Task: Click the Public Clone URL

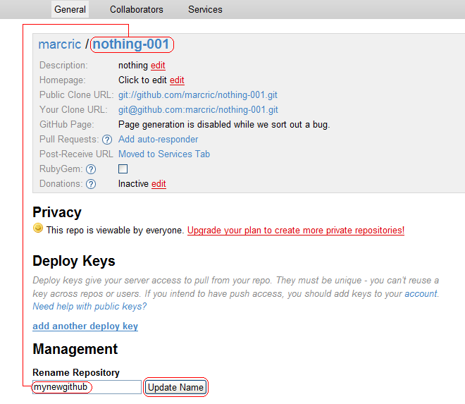Action: [x=198, y=95]
